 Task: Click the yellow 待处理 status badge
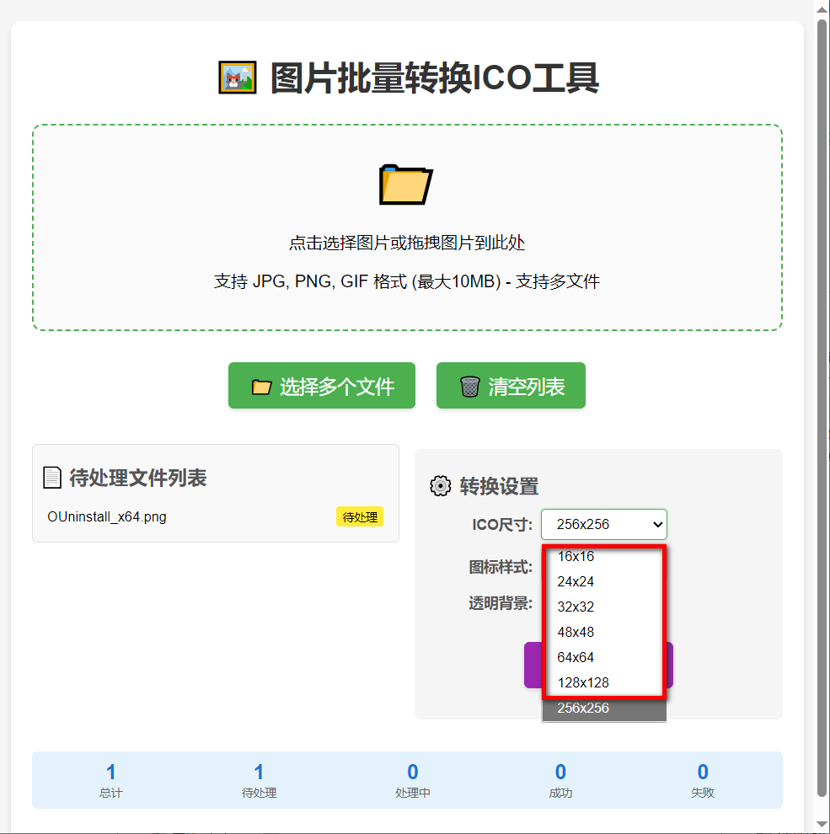(360, 516)
